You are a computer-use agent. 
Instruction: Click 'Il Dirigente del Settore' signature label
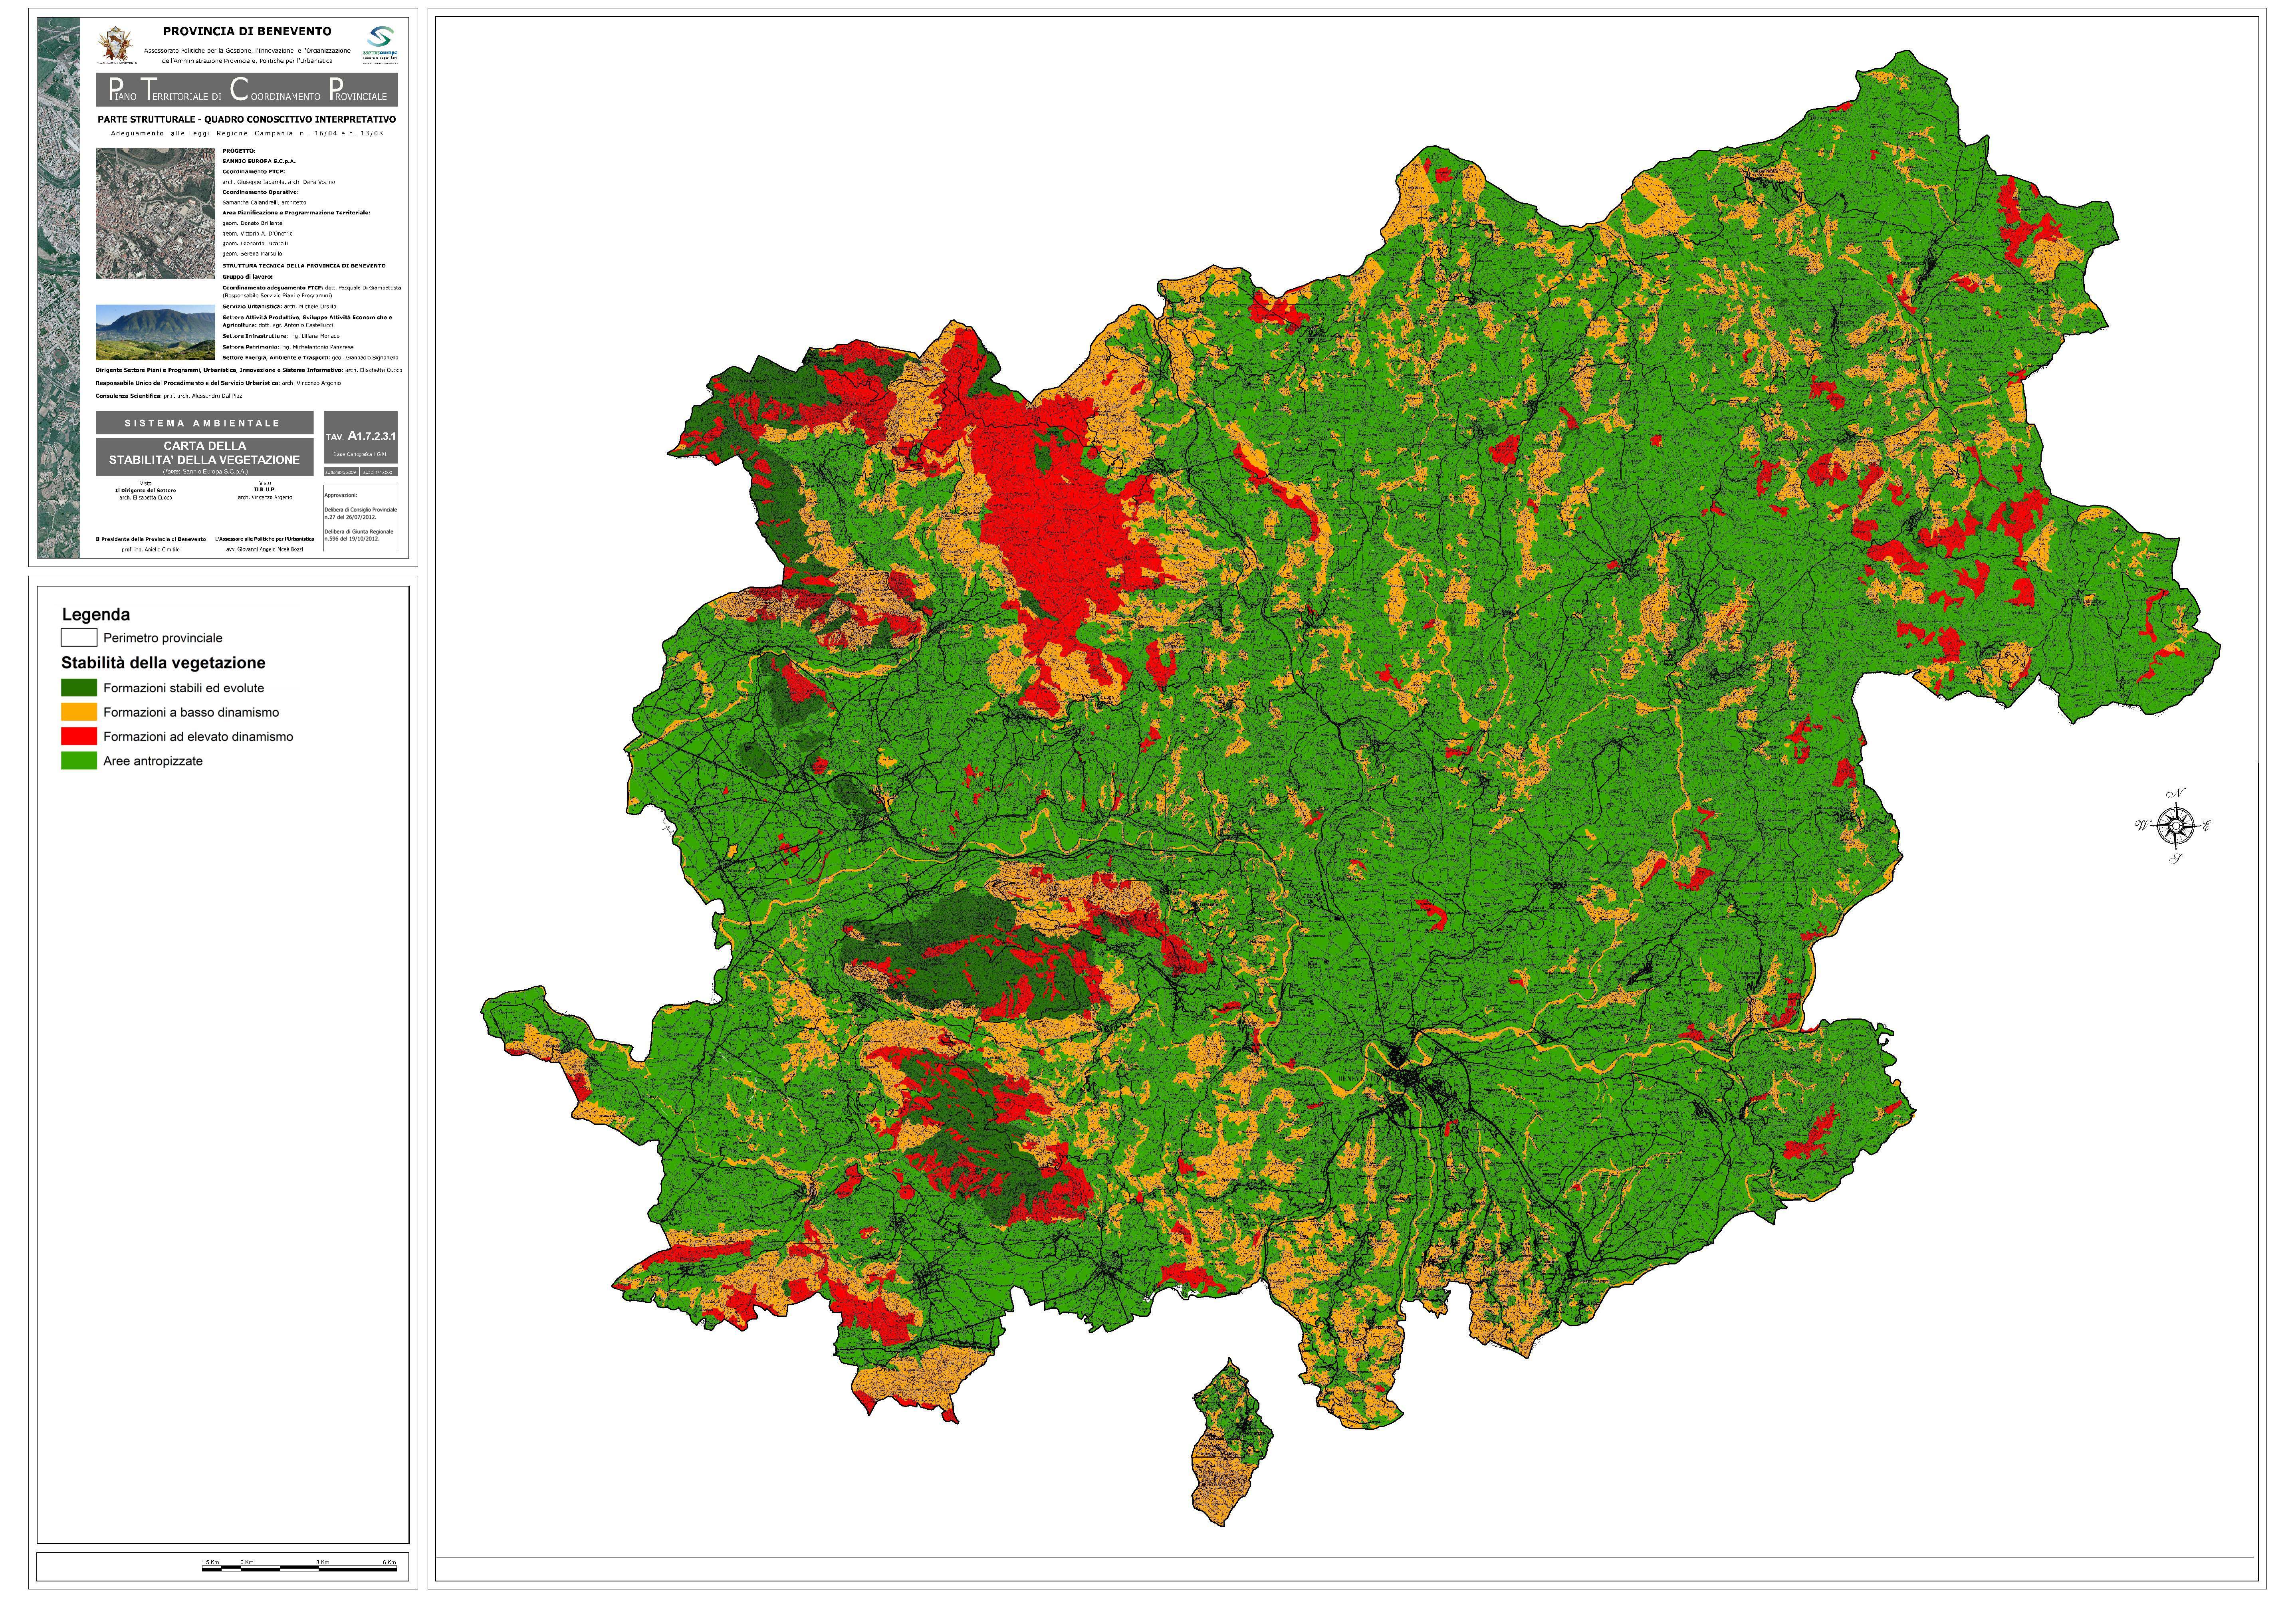[146, 491]
